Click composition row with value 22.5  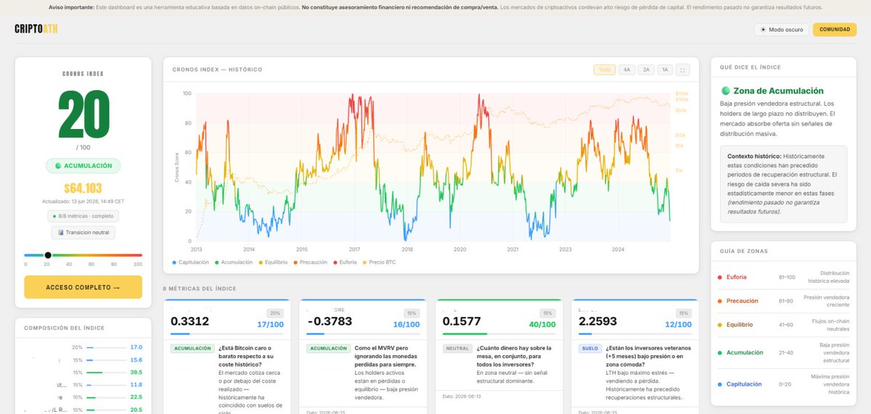[83, 397]
